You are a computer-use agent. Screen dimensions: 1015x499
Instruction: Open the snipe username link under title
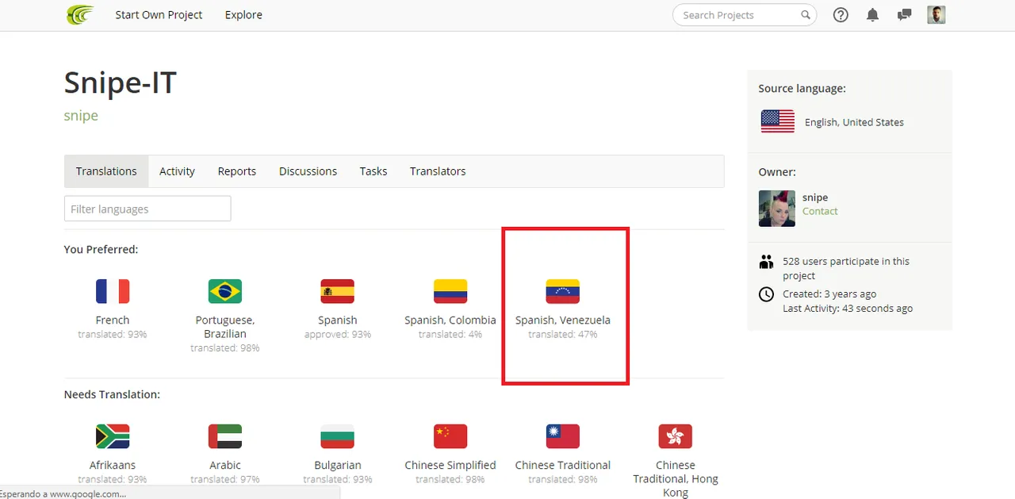coord(81,116)
